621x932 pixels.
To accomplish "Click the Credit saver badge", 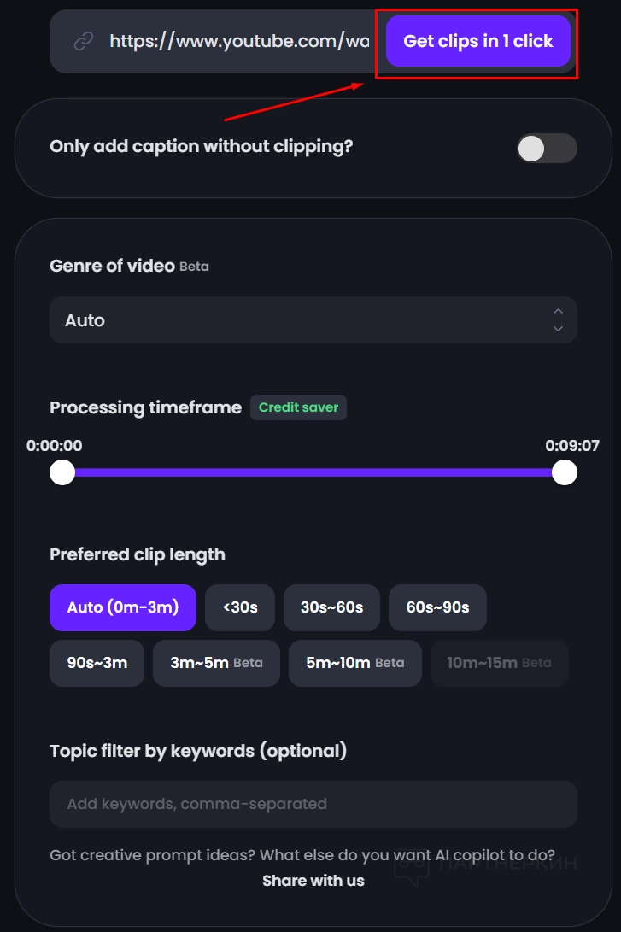I will pyautogui.click(x=298, y=407).
